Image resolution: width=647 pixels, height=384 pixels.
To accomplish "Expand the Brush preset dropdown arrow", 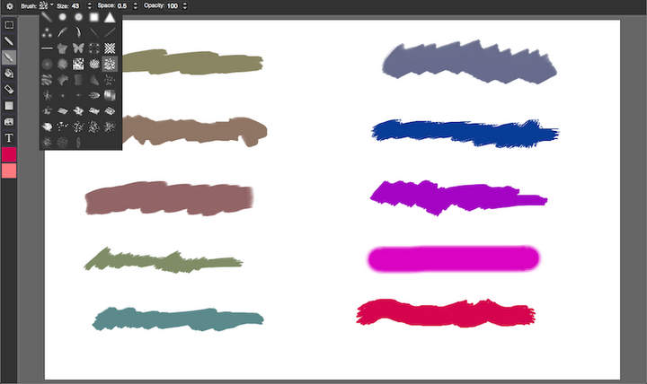I will [x=52, y=5].
